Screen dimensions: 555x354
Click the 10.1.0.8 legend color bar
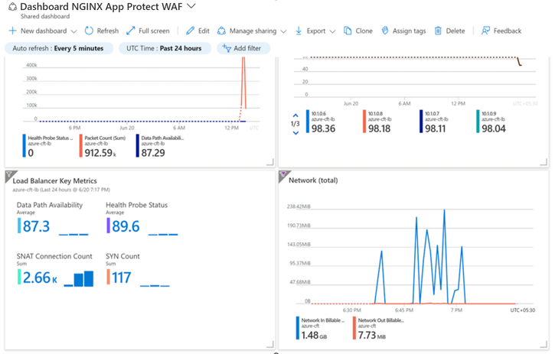(x=364, y=122)
